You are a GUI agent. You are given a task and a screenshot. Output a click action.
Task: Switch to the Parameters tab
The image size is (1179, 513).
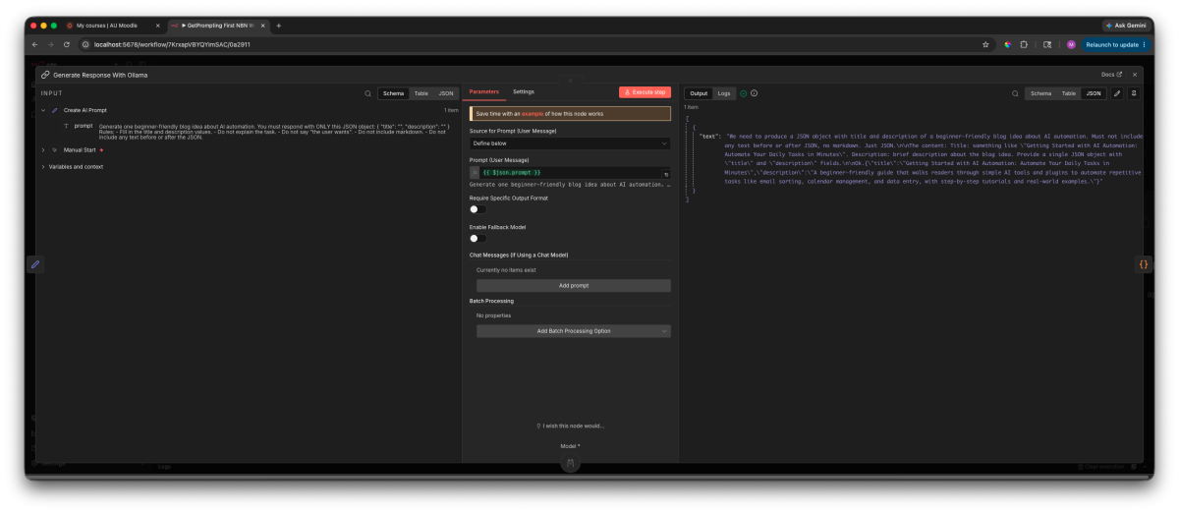click(x=482, y=91)
